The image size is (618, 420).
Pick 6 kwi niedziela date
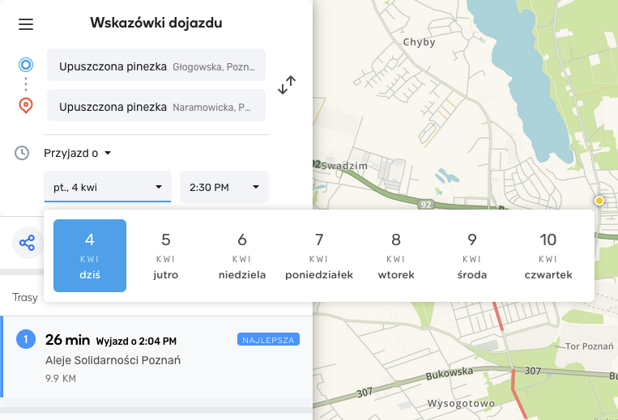(x=242, y=256)
